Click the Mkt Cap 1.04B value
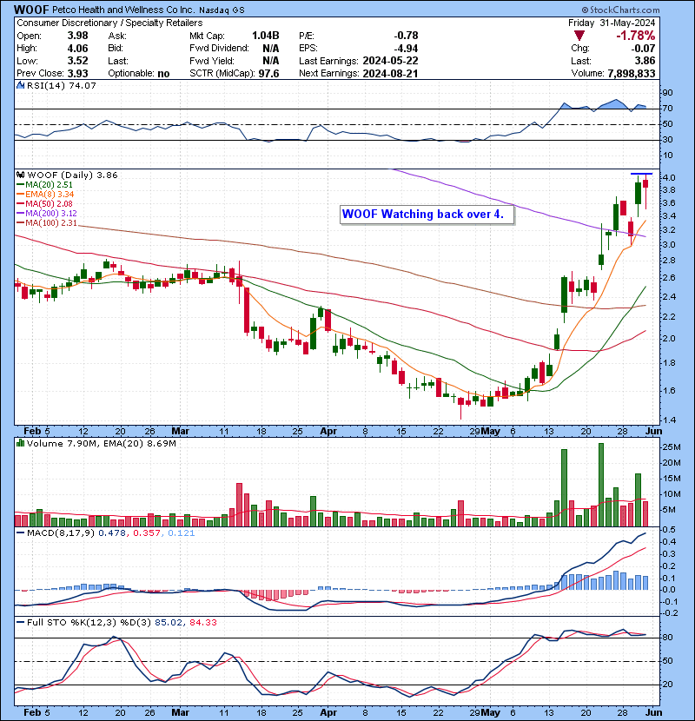Screen dimensions: 695x721 click(265, 36)
